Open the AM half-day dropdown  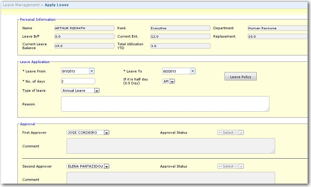click(x=172, y=81)
